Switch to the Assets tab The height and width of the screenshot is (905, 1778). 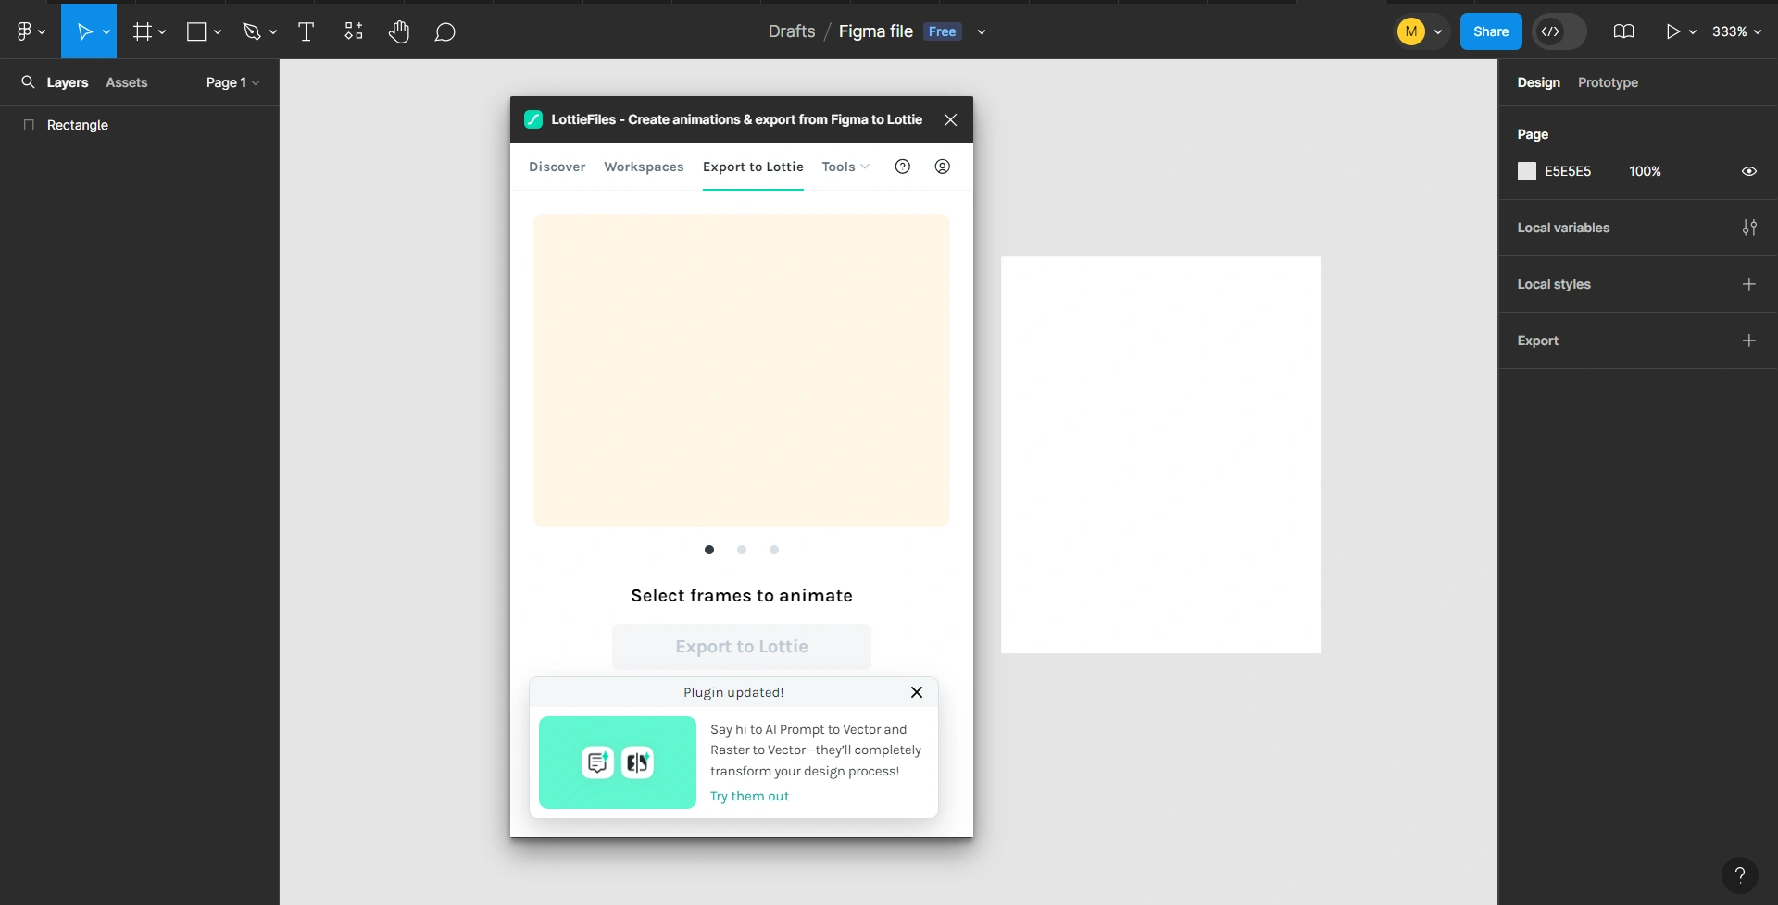(x=127, y=82)
